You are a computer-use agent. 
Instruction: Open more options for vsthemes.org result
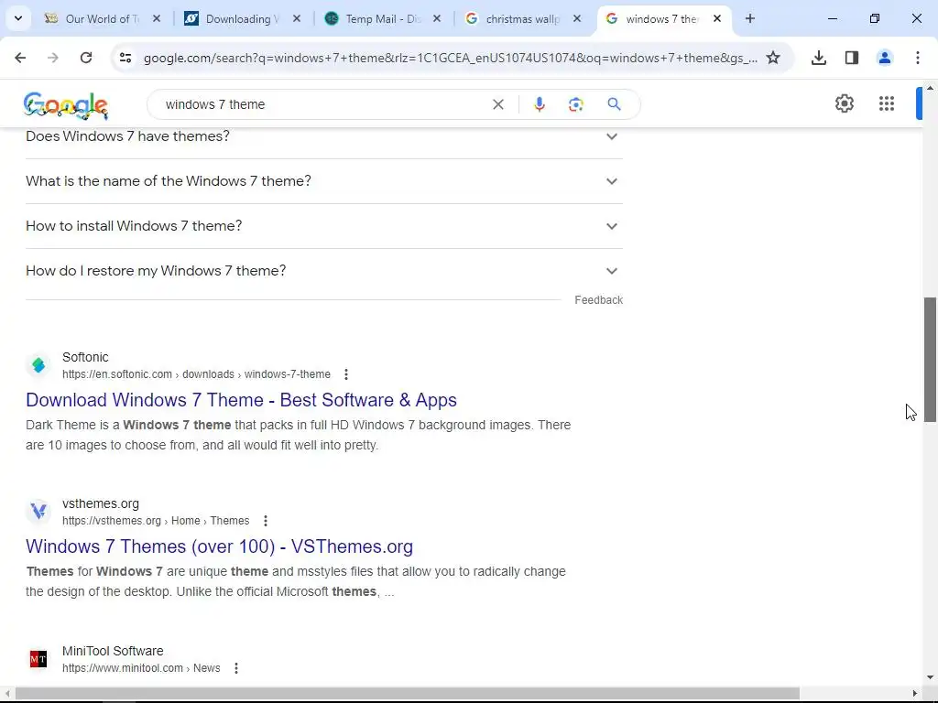(x=265, y=521)
